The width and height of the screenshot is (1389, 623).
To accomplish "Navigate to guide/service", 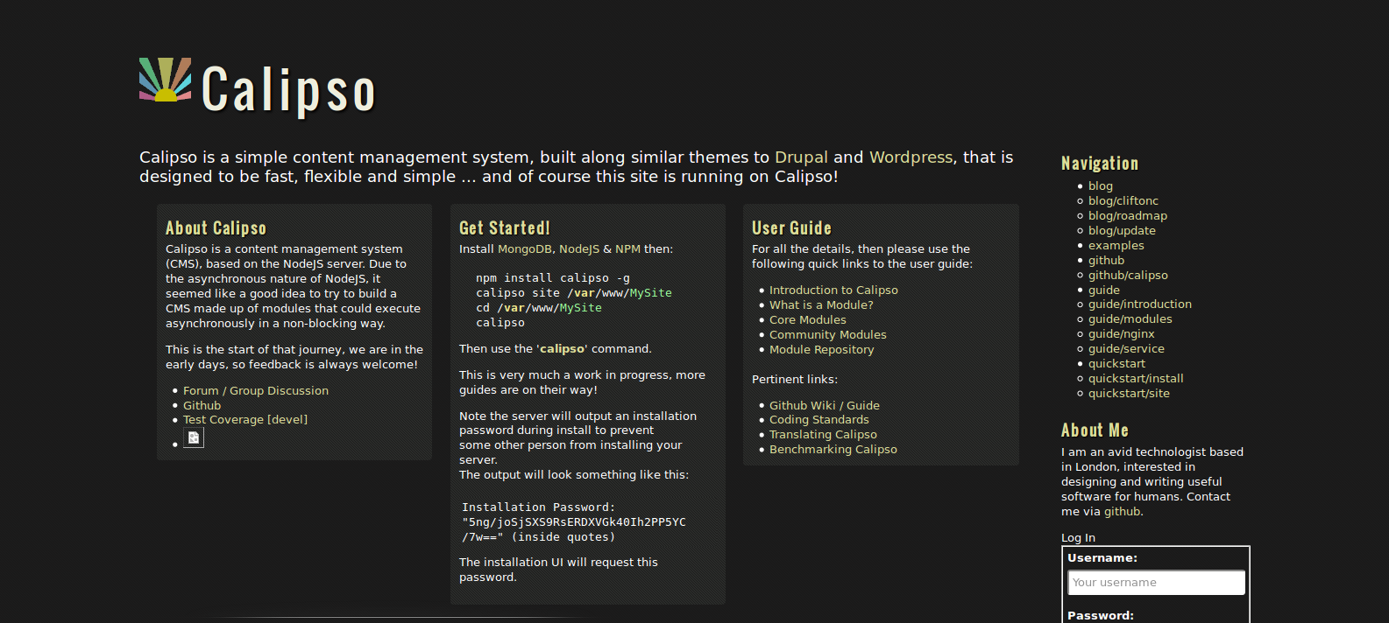I will click(1126, 349).
